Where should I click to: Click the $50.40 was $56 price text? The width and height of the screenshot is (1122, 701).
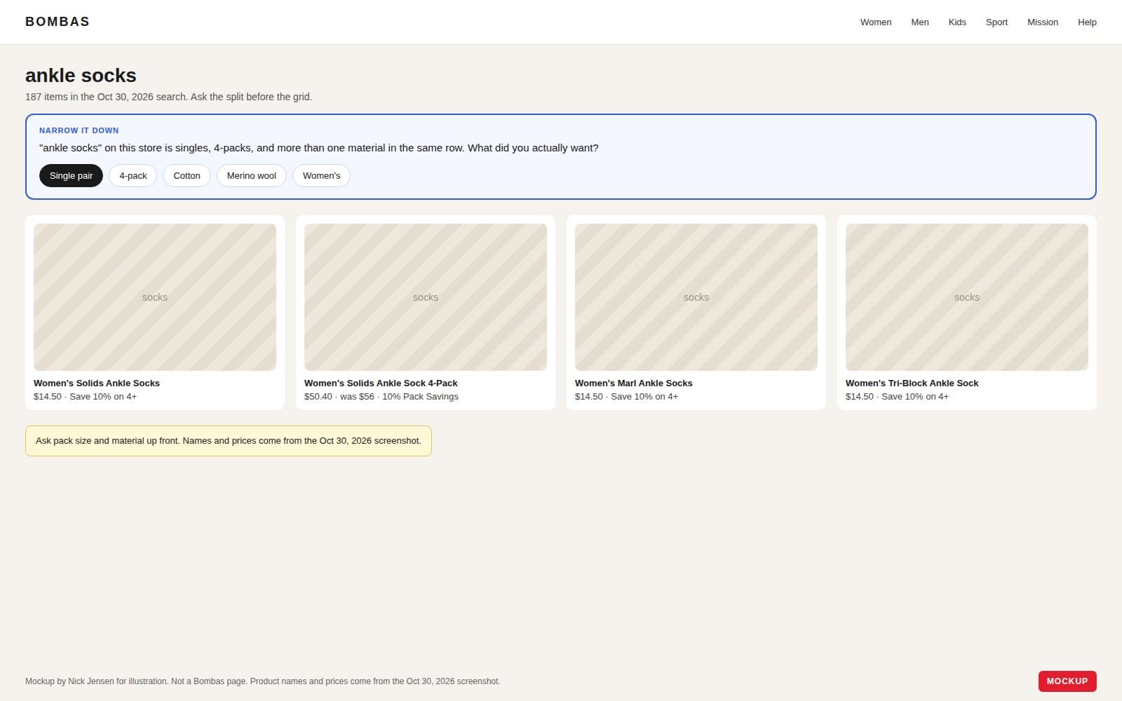381,397
